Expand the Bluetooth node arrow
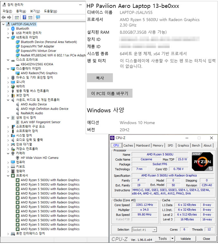218x244 pixels. click(8, 29)
